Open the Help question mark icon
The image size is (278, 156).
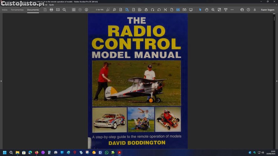[x=248, y=10]
